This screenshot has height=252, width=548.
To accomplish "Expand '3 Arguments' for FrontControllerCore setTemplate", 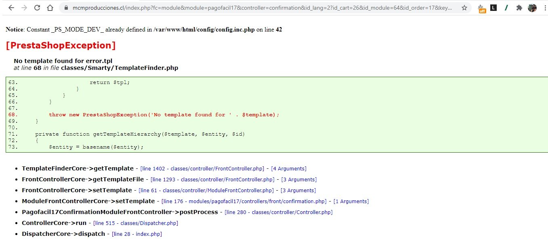I will point(298,190).
